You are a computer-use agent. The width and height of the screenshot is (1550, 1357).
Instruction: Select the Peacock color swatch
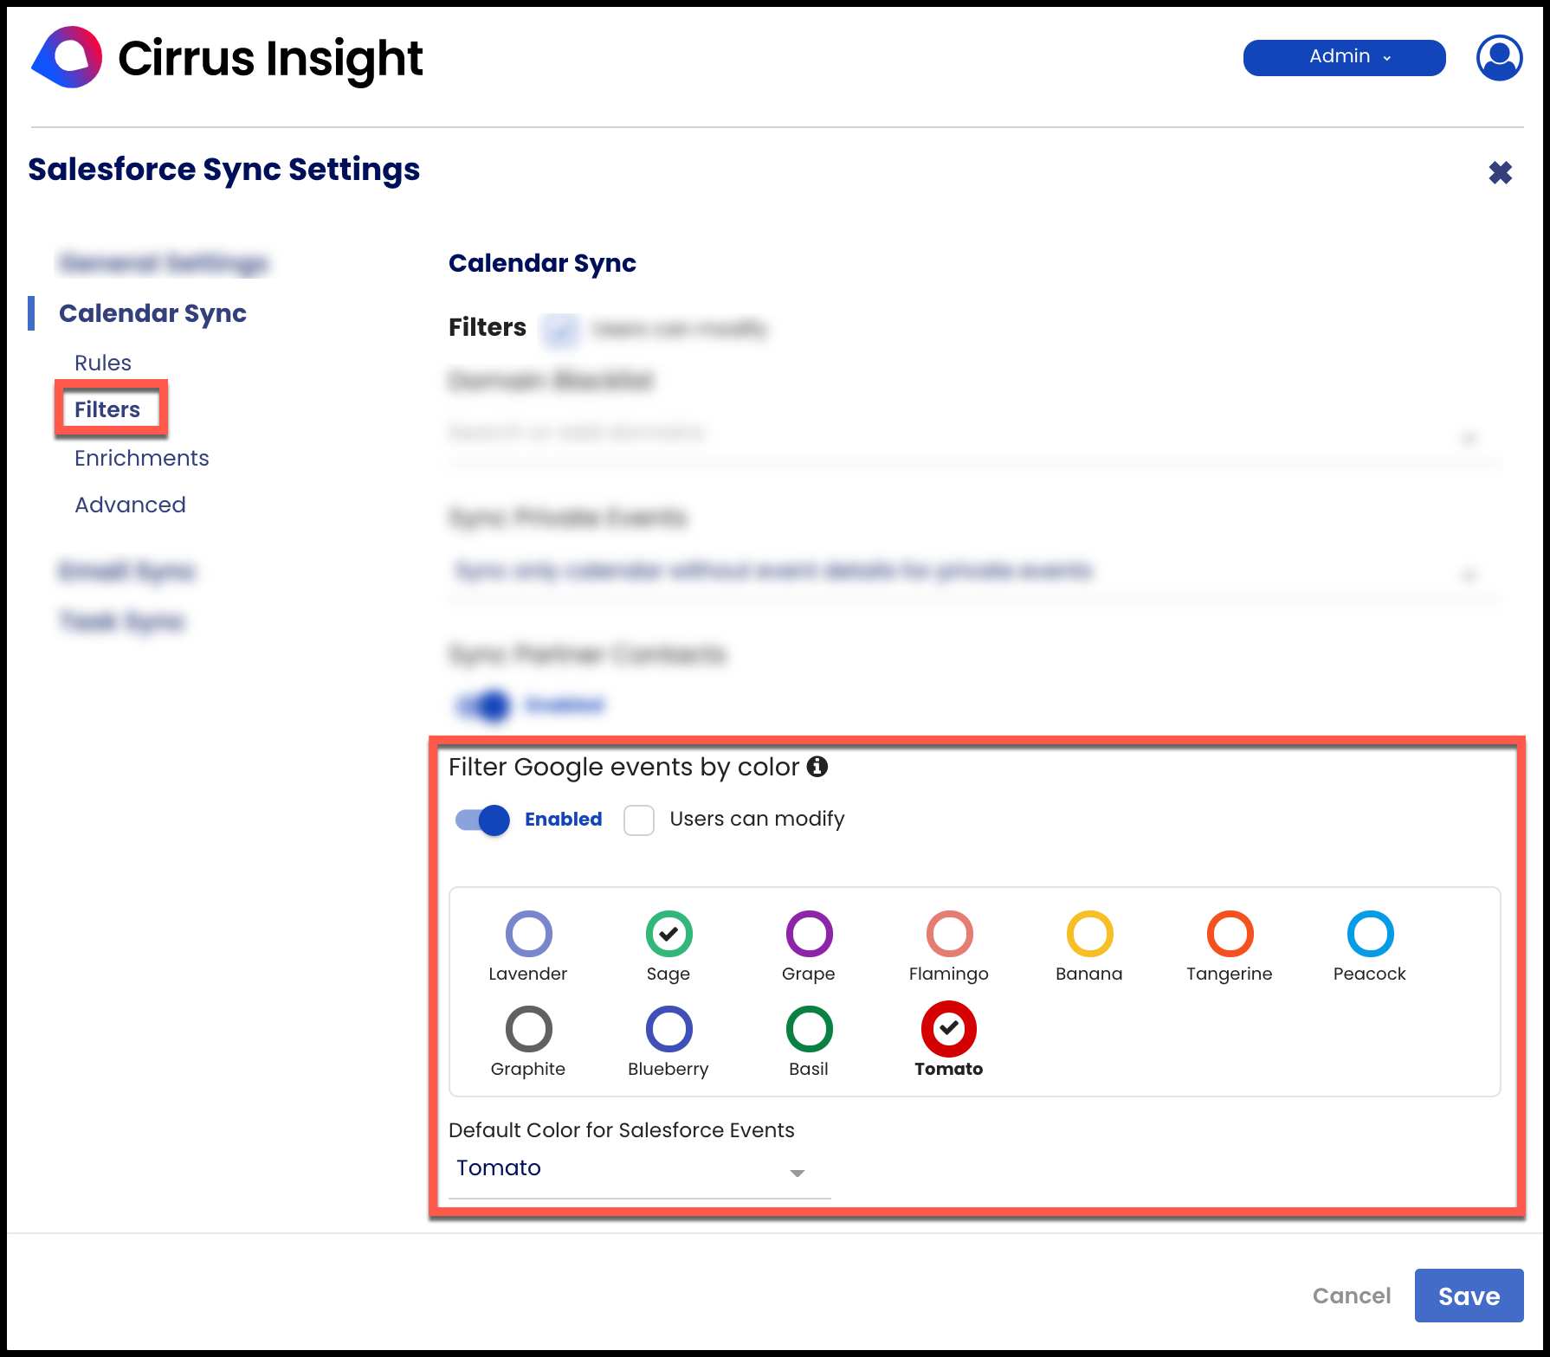pos(1370,933)
